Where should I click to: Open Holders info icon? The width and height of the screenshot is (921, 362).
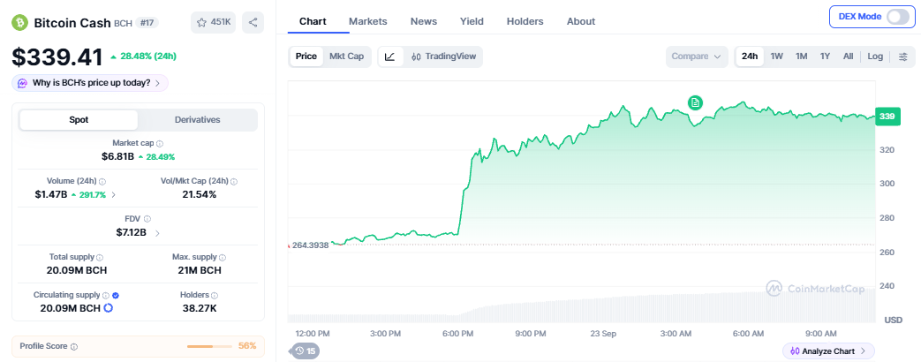click(x=215, y=296)
